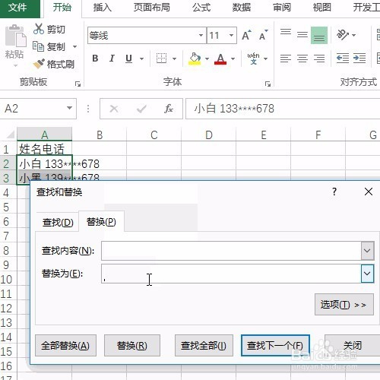
Task: Click the Copy (复制) icon
Action: (38, 46)
